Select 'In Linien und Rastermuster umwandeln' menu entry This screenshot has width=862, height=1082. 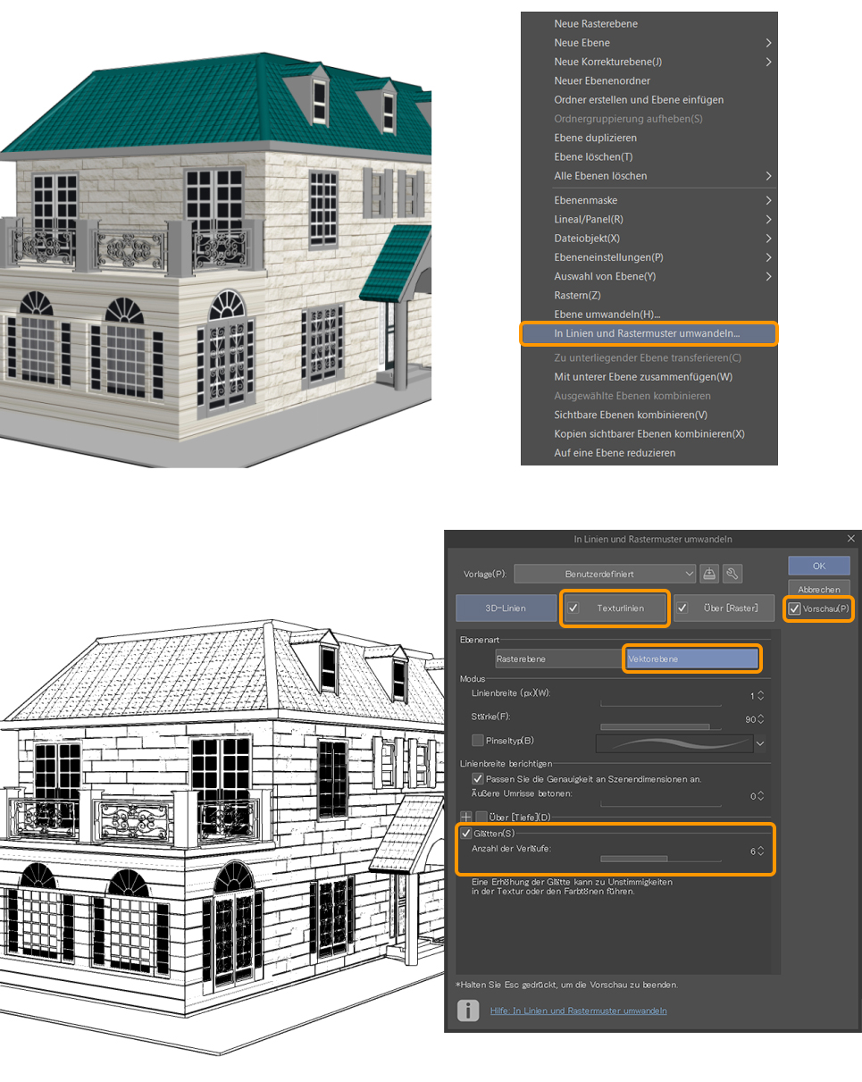click(649, 333)
